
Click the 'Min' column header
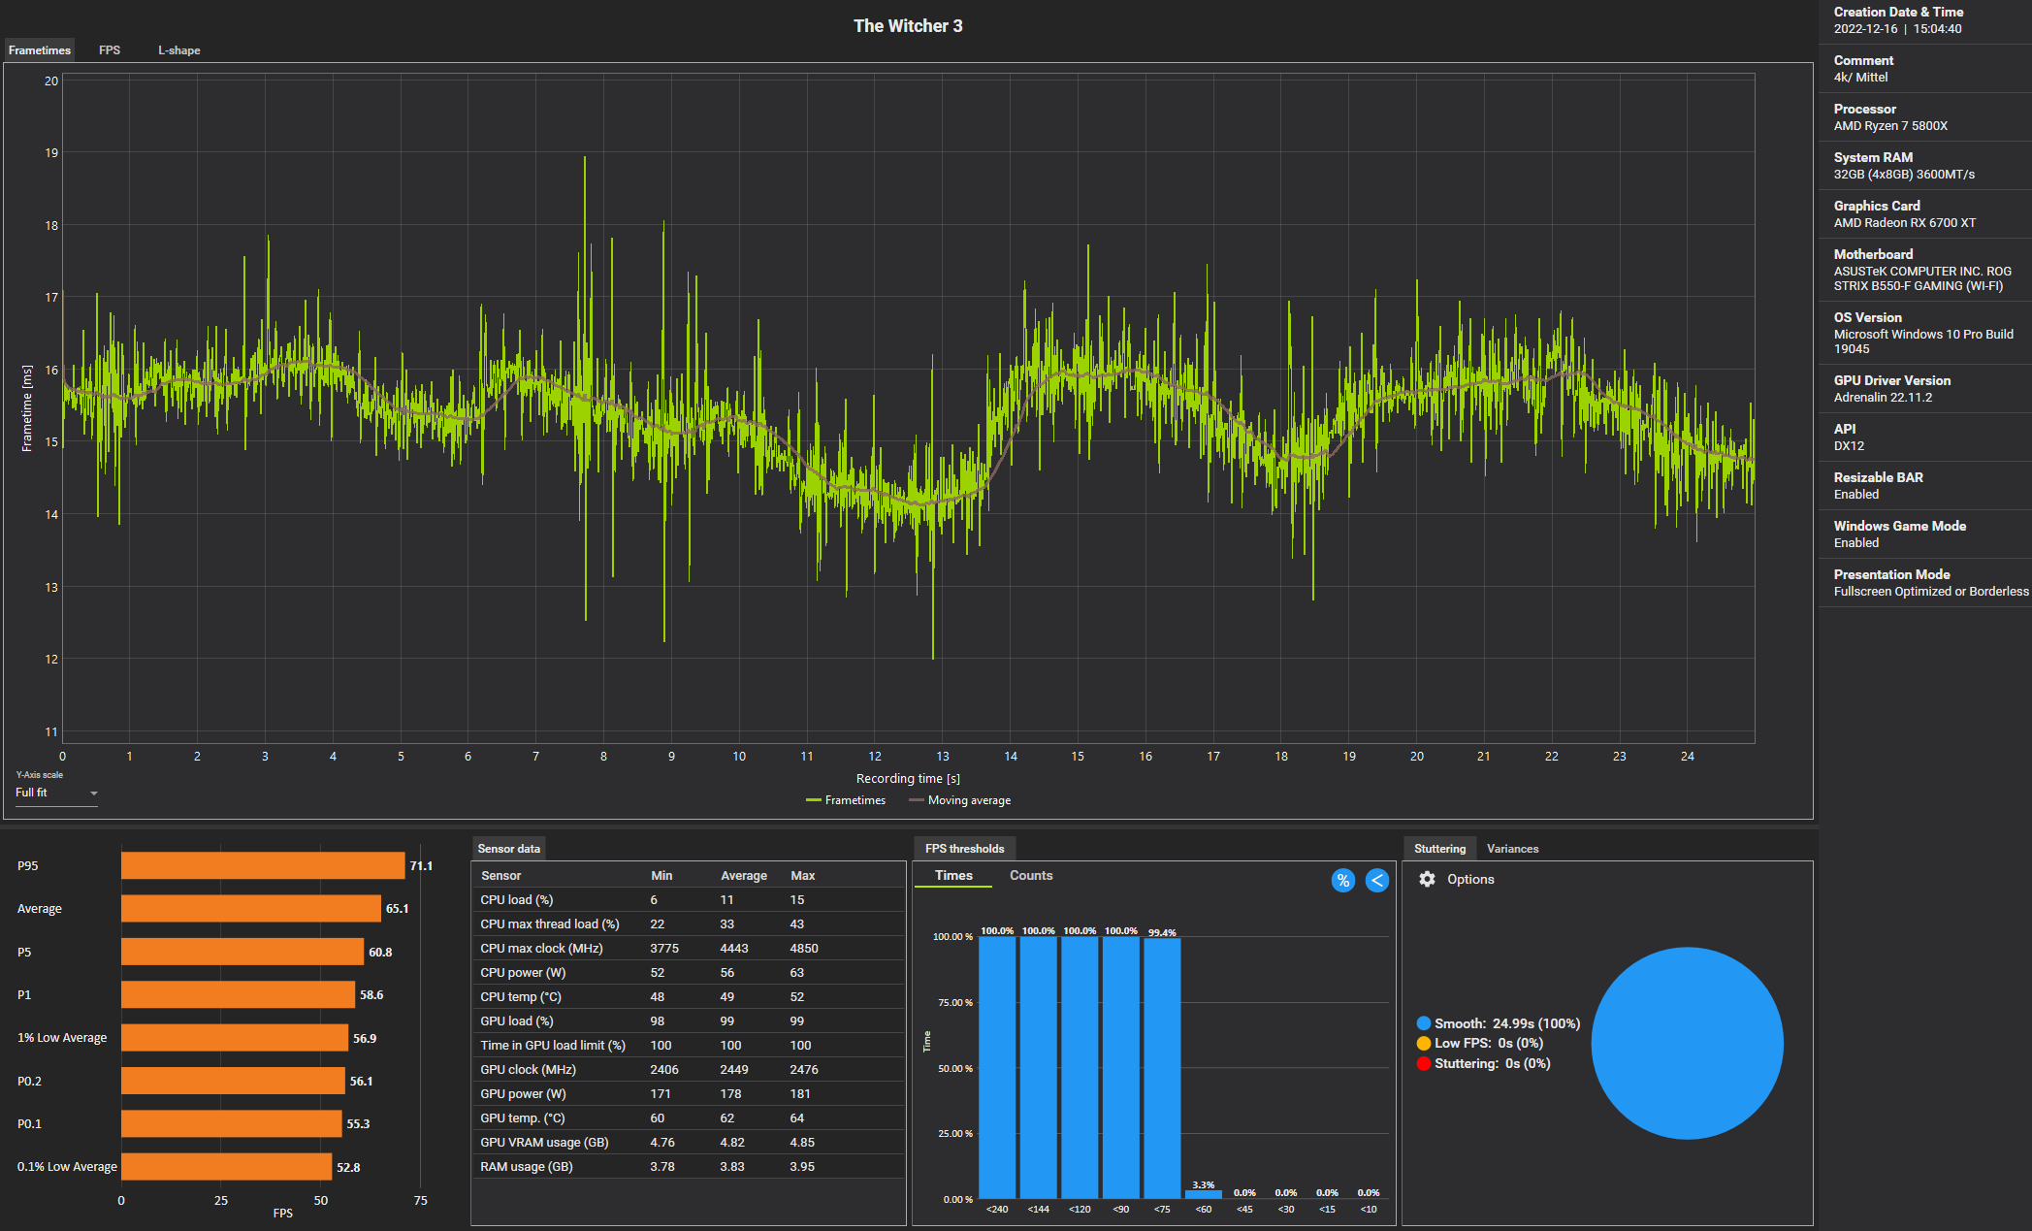[x=661, y=876]
